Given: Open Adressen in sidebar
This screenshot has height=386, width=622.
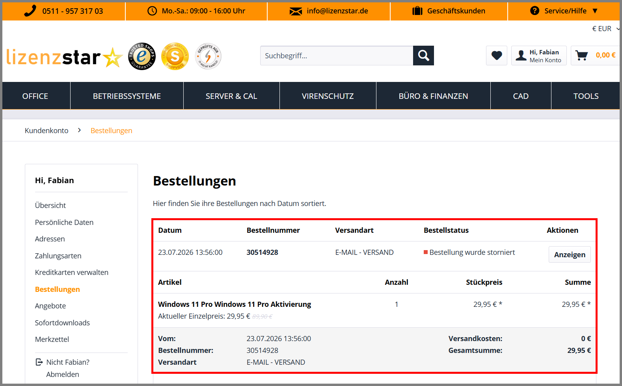Looking at the screenshot, I should click(x=50, y=239).
